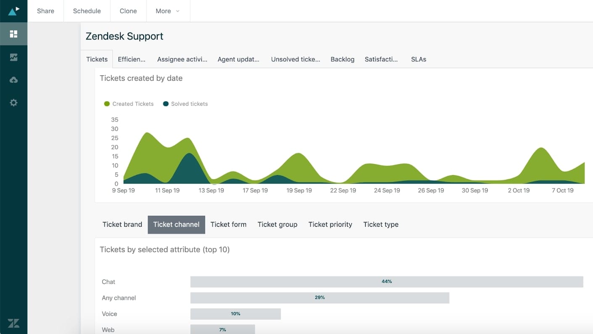This screenshot has width=593, height=334.
Task: Open the Efficiency tab
Action: (131, 59)
